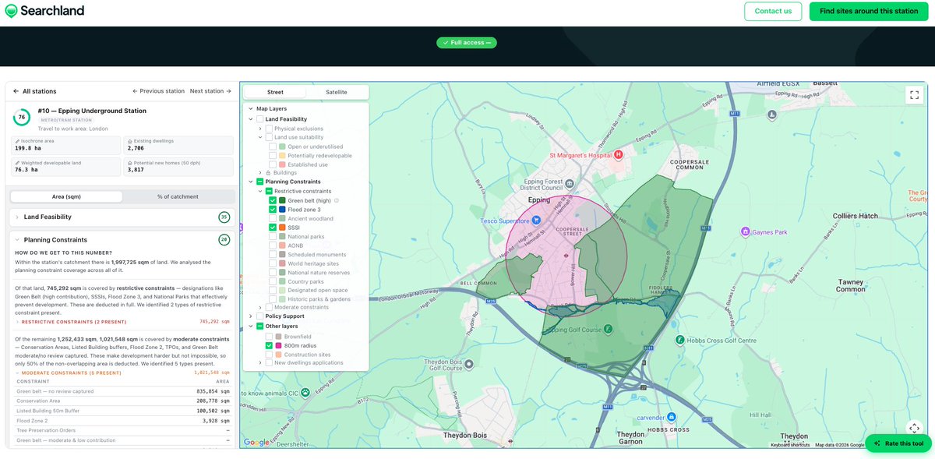Expand the Moderate constraints layer group

point(260,307)
